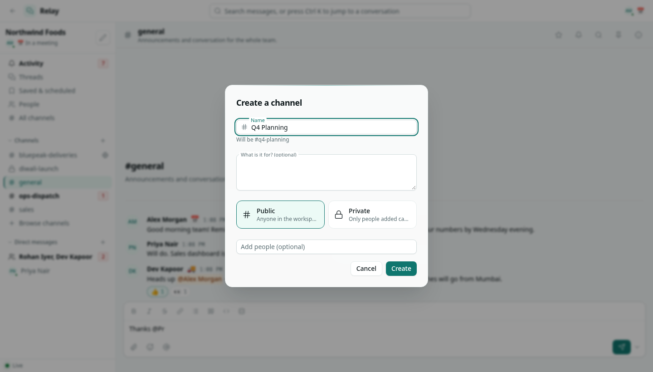Open the ops-dispatch channel
This screenshot has width=653, height=372.
click(x=57, y=196)
